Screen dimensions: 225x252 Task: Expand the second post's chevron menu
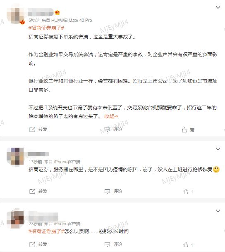(218, 149)
